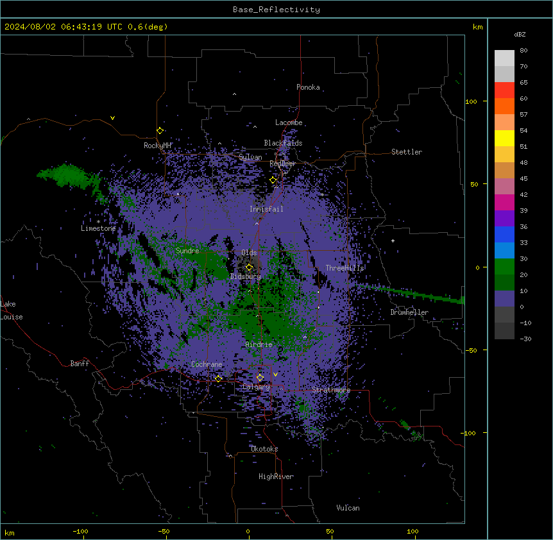Click the Lake Louise label
This screenshot has height=540, width=553.
tap(12, 310)
